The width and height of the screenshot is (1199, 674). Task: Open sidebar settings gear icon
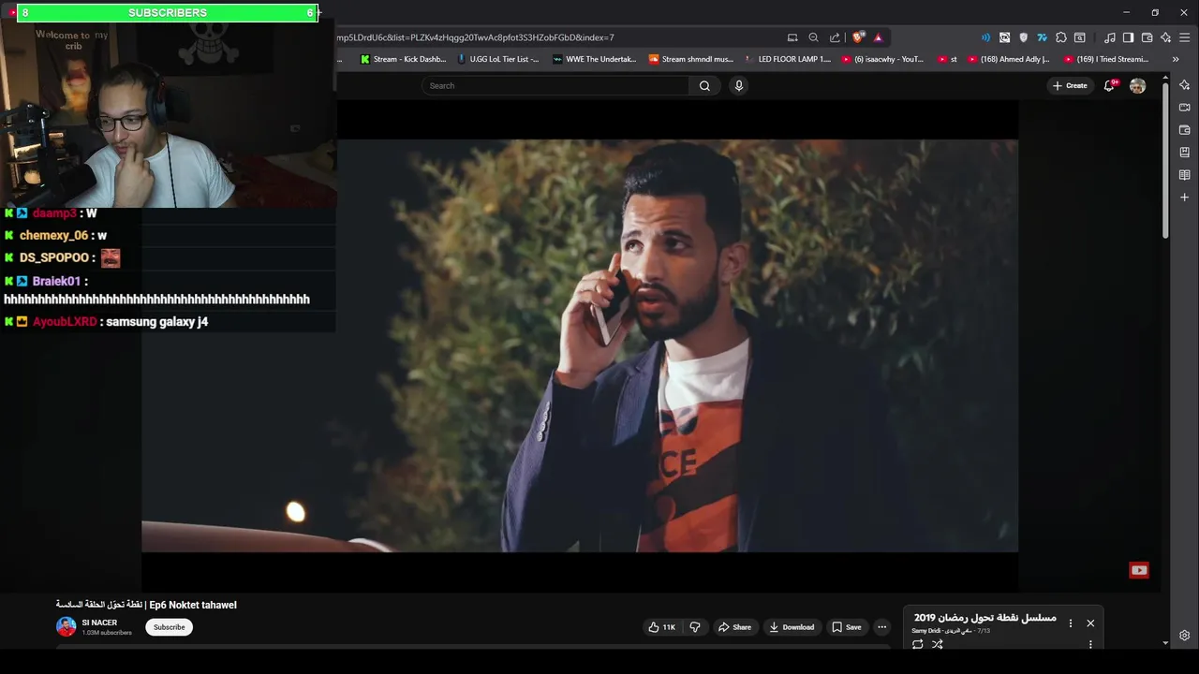click(1184, 636)
